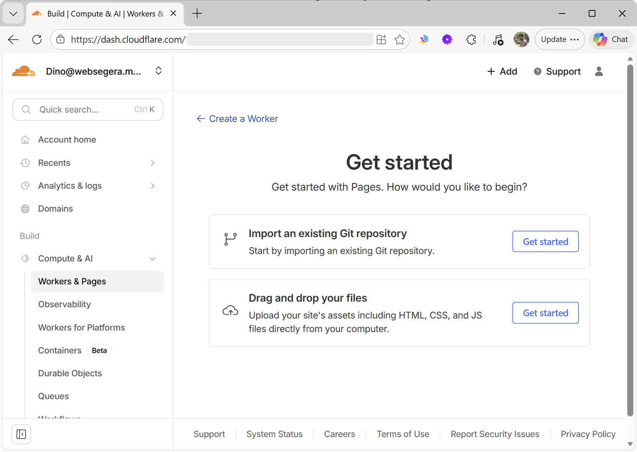Click the Compute & AI diamond icon
Viewport: 637px width, 452px height.
(25, 258)
